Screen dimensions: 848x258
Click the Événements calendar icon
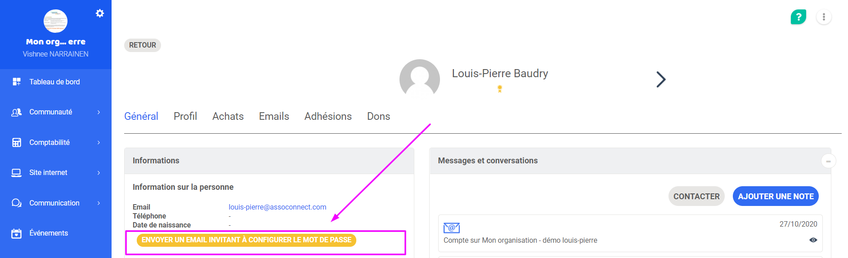17,233
